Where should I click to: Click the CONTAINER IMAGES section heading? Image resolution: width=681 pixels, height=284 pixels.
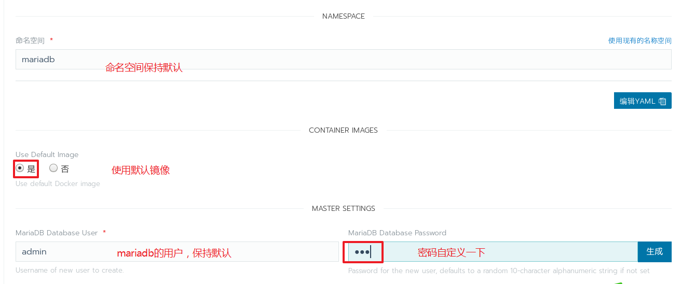point(343,130)
